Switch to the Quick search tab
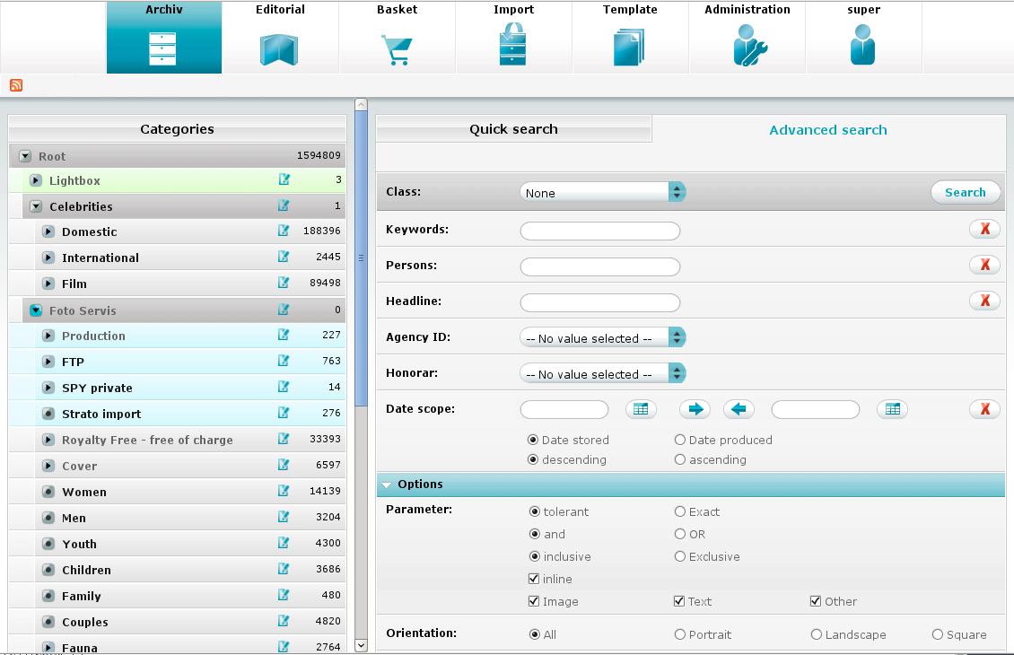 pos(513,129)
